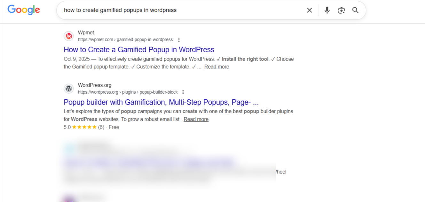Click the Google logo
Viewport: 425px width, 202px height.
[23, 10]
